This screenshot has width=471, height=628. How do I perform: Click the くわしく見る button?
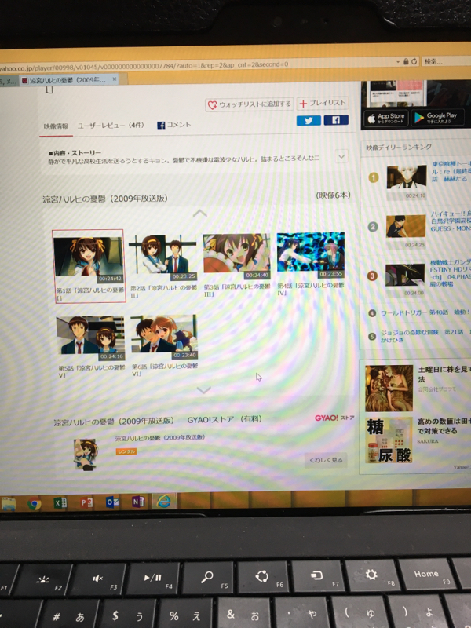(x=325, y=460)
